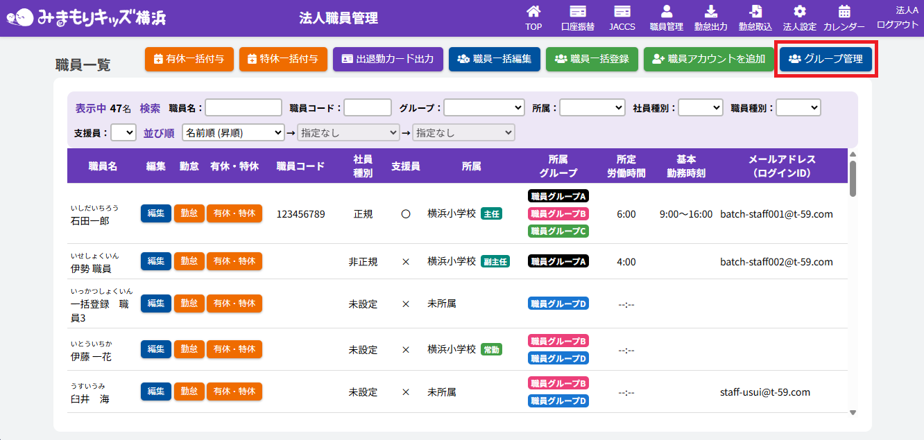Click 編集 for 一括登録 職員3
Viewport: 924px width, 440px height.
click(156, 303)
